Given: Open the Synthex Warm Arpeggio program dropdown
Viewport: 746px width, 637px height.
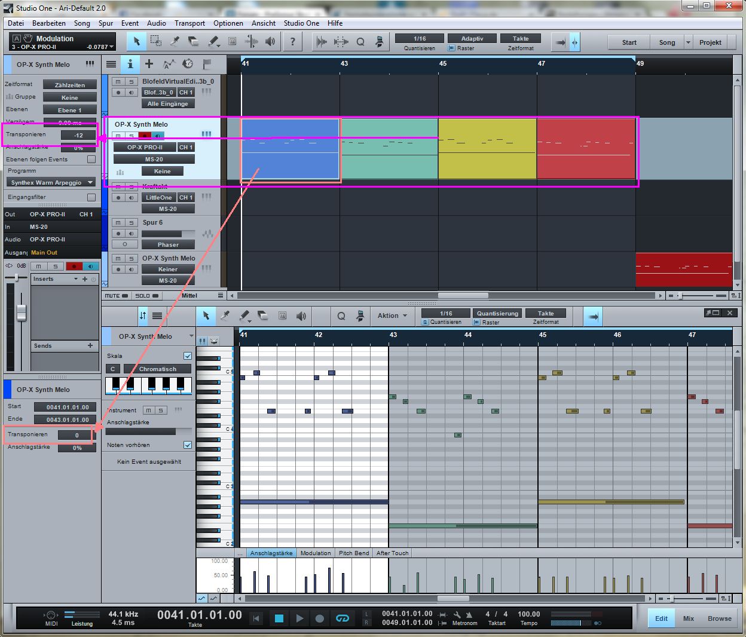Looking at the screenshot, I should coord(51,182).
